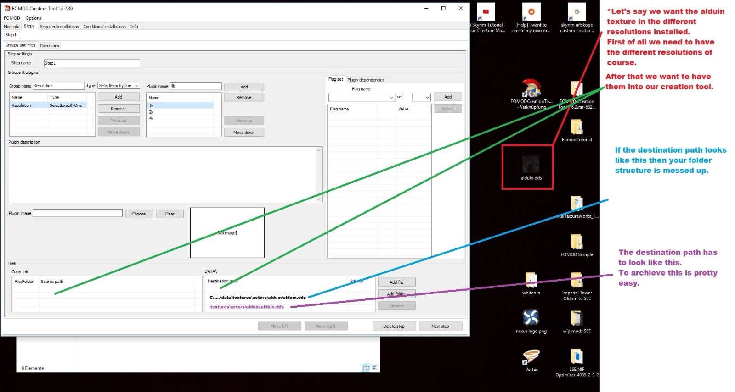Open the wip mods SSE folder
735x392 pixels.
click(577, 318)
